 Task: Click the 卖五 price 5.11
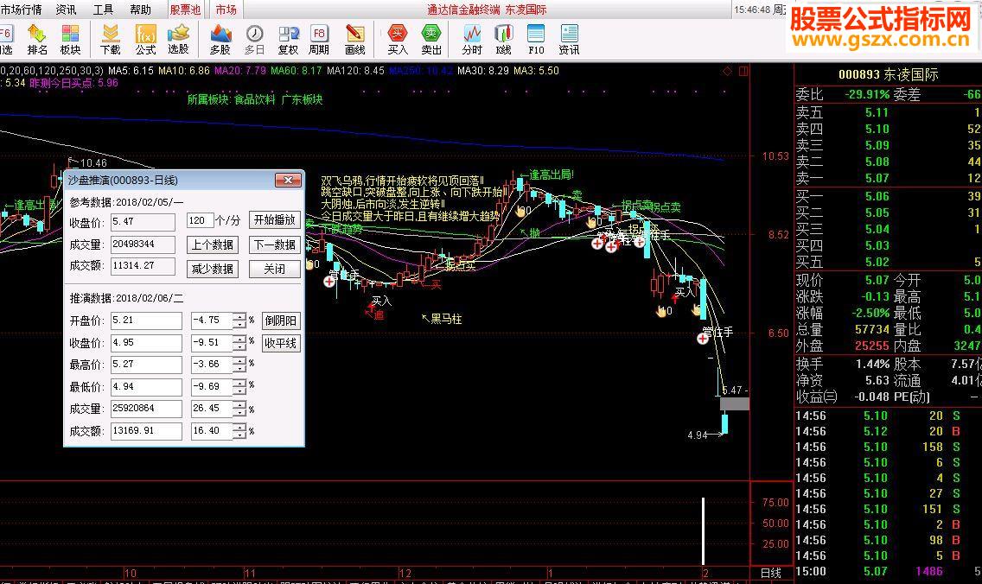click(877, 112)
